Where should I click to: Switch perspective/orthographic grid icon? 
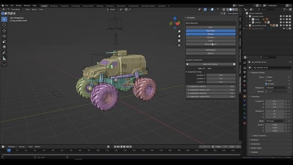tap(179, 45)
